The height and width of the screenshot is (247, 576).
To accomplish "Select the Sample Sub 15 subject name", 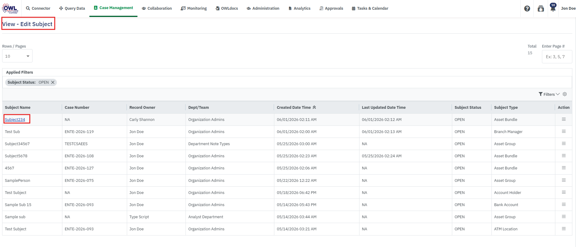I will pos(18,205).
